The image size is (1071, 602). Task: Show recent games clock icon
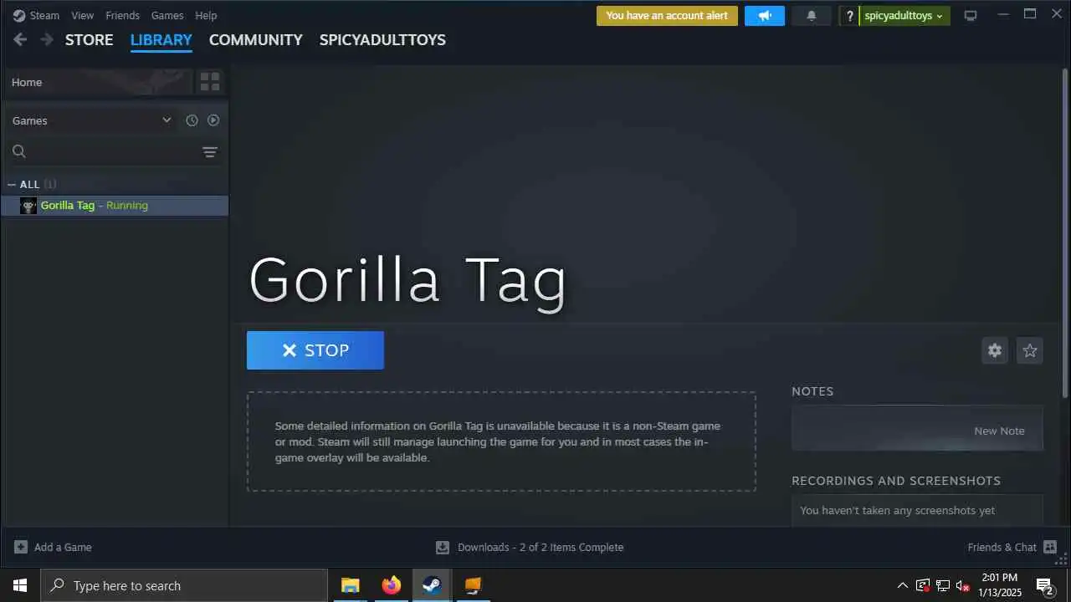tap(192, 120)
